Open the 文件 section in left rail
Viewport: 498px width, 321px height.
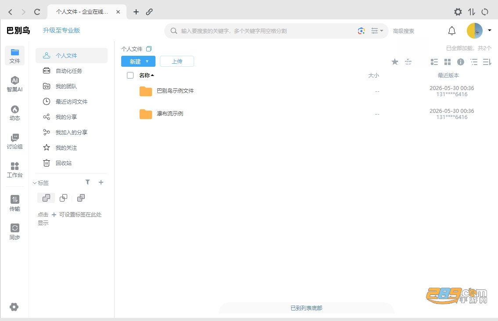pos(14,56)
